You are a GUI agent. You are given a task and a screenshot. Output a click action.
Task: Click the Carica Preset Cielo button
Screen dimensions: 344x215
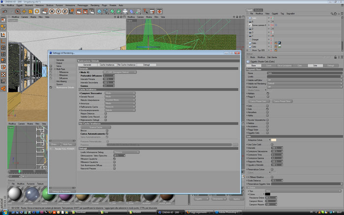point(259,101)
